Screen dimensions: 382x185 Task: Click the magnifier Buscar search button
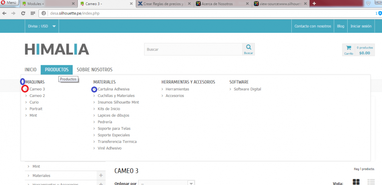pyautogui.click(x=249, y=49)
